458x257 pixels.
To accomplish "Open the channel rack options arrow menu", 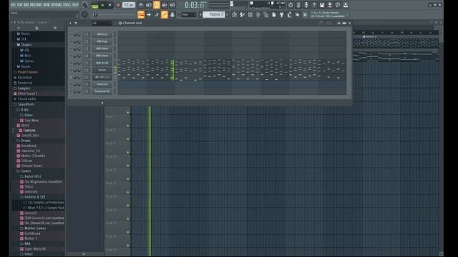I will (70, 23).
